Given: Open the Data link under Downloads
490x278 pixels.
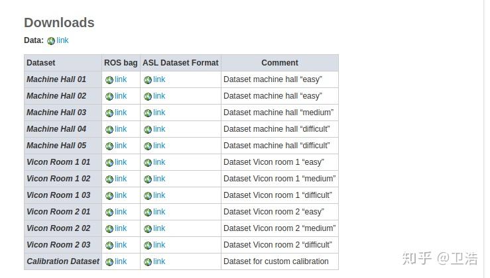Looking at the screenshot, I should point(62,40).
